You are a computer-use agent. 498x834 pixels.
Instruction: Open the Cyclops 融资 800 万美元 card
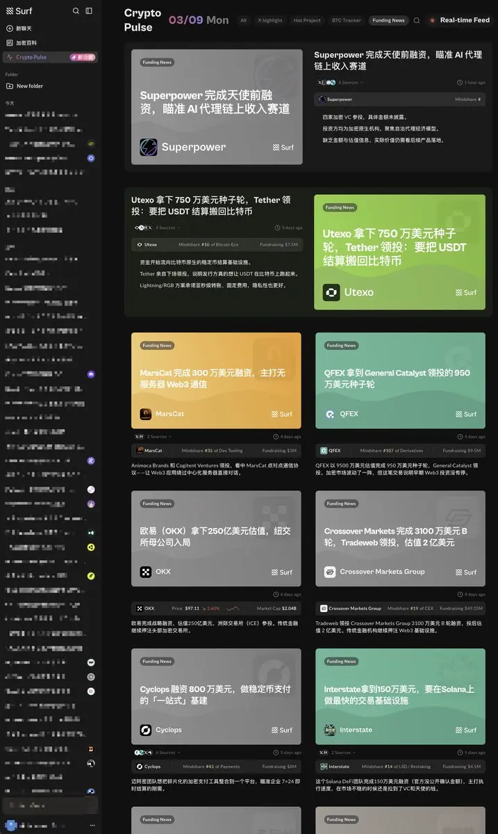[x=216, y=696]
